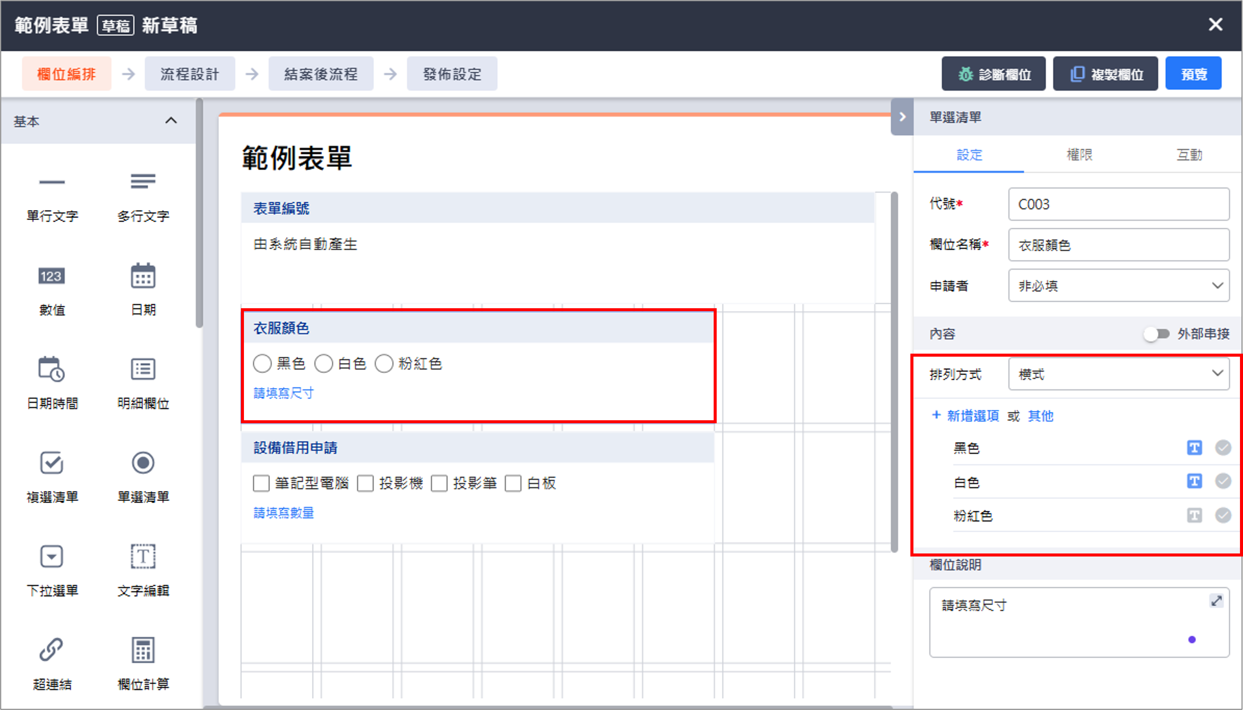The height and width of the screenshot is (710, 1243).
Task: Choose the 單選清單 radio field icon
Action: click(x=143, y=463)
